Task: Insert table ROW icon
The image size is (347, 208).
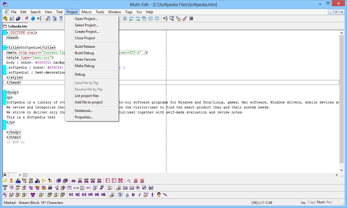Action: [x=99, y=181]
